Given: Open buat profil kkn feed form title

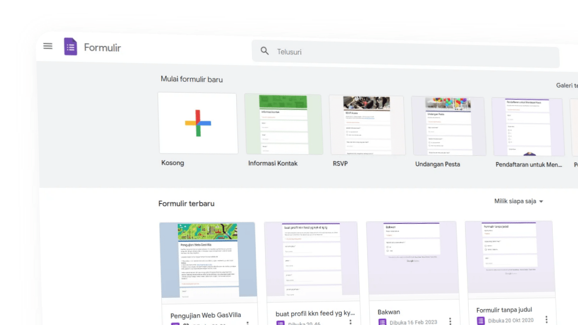Looking at the screenshot, I should pos(315,313).
